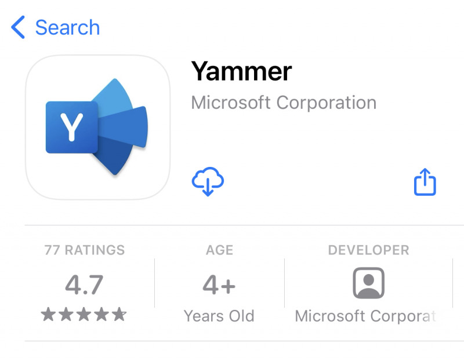Open the share sheet icon
Screen dimensions: 464x361
425,183
